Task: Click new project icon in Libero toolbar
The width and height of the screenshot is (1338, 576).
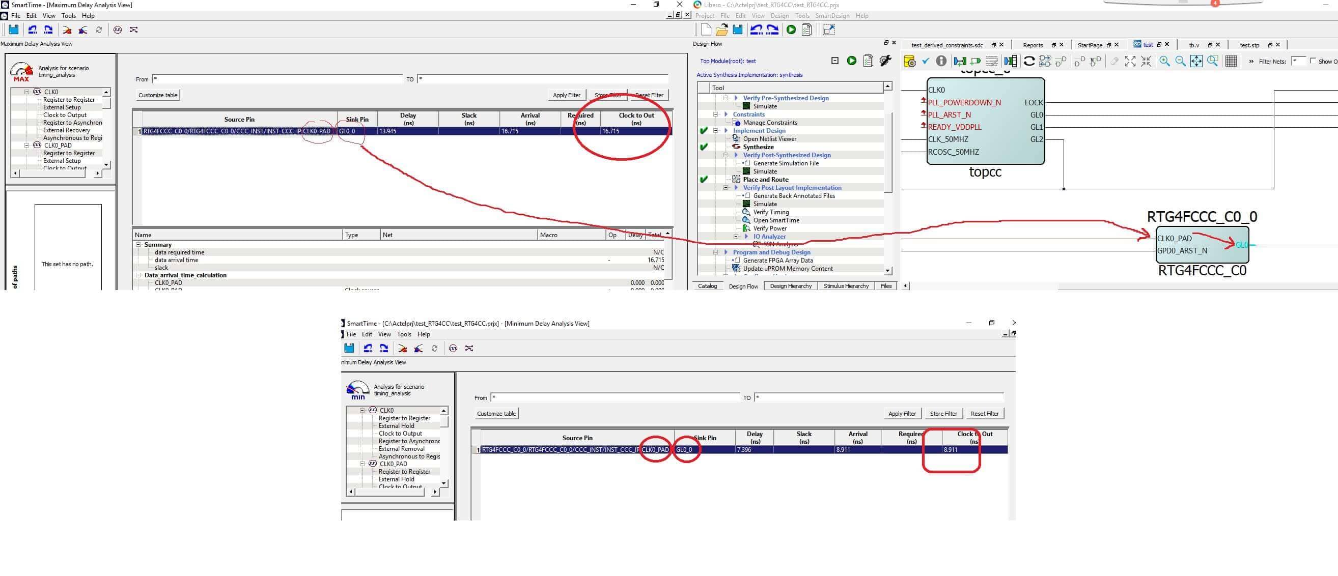Action: [706, 30]
